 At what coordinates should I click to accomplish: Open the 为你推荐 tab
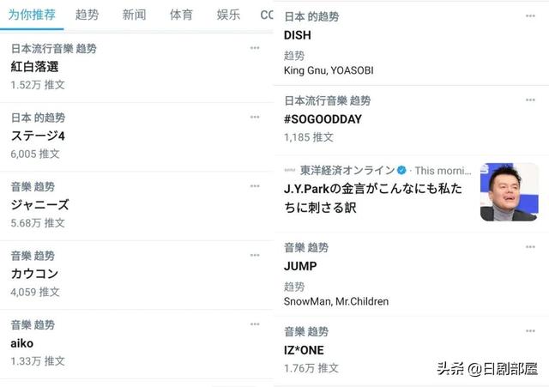[x=32, y=15]
